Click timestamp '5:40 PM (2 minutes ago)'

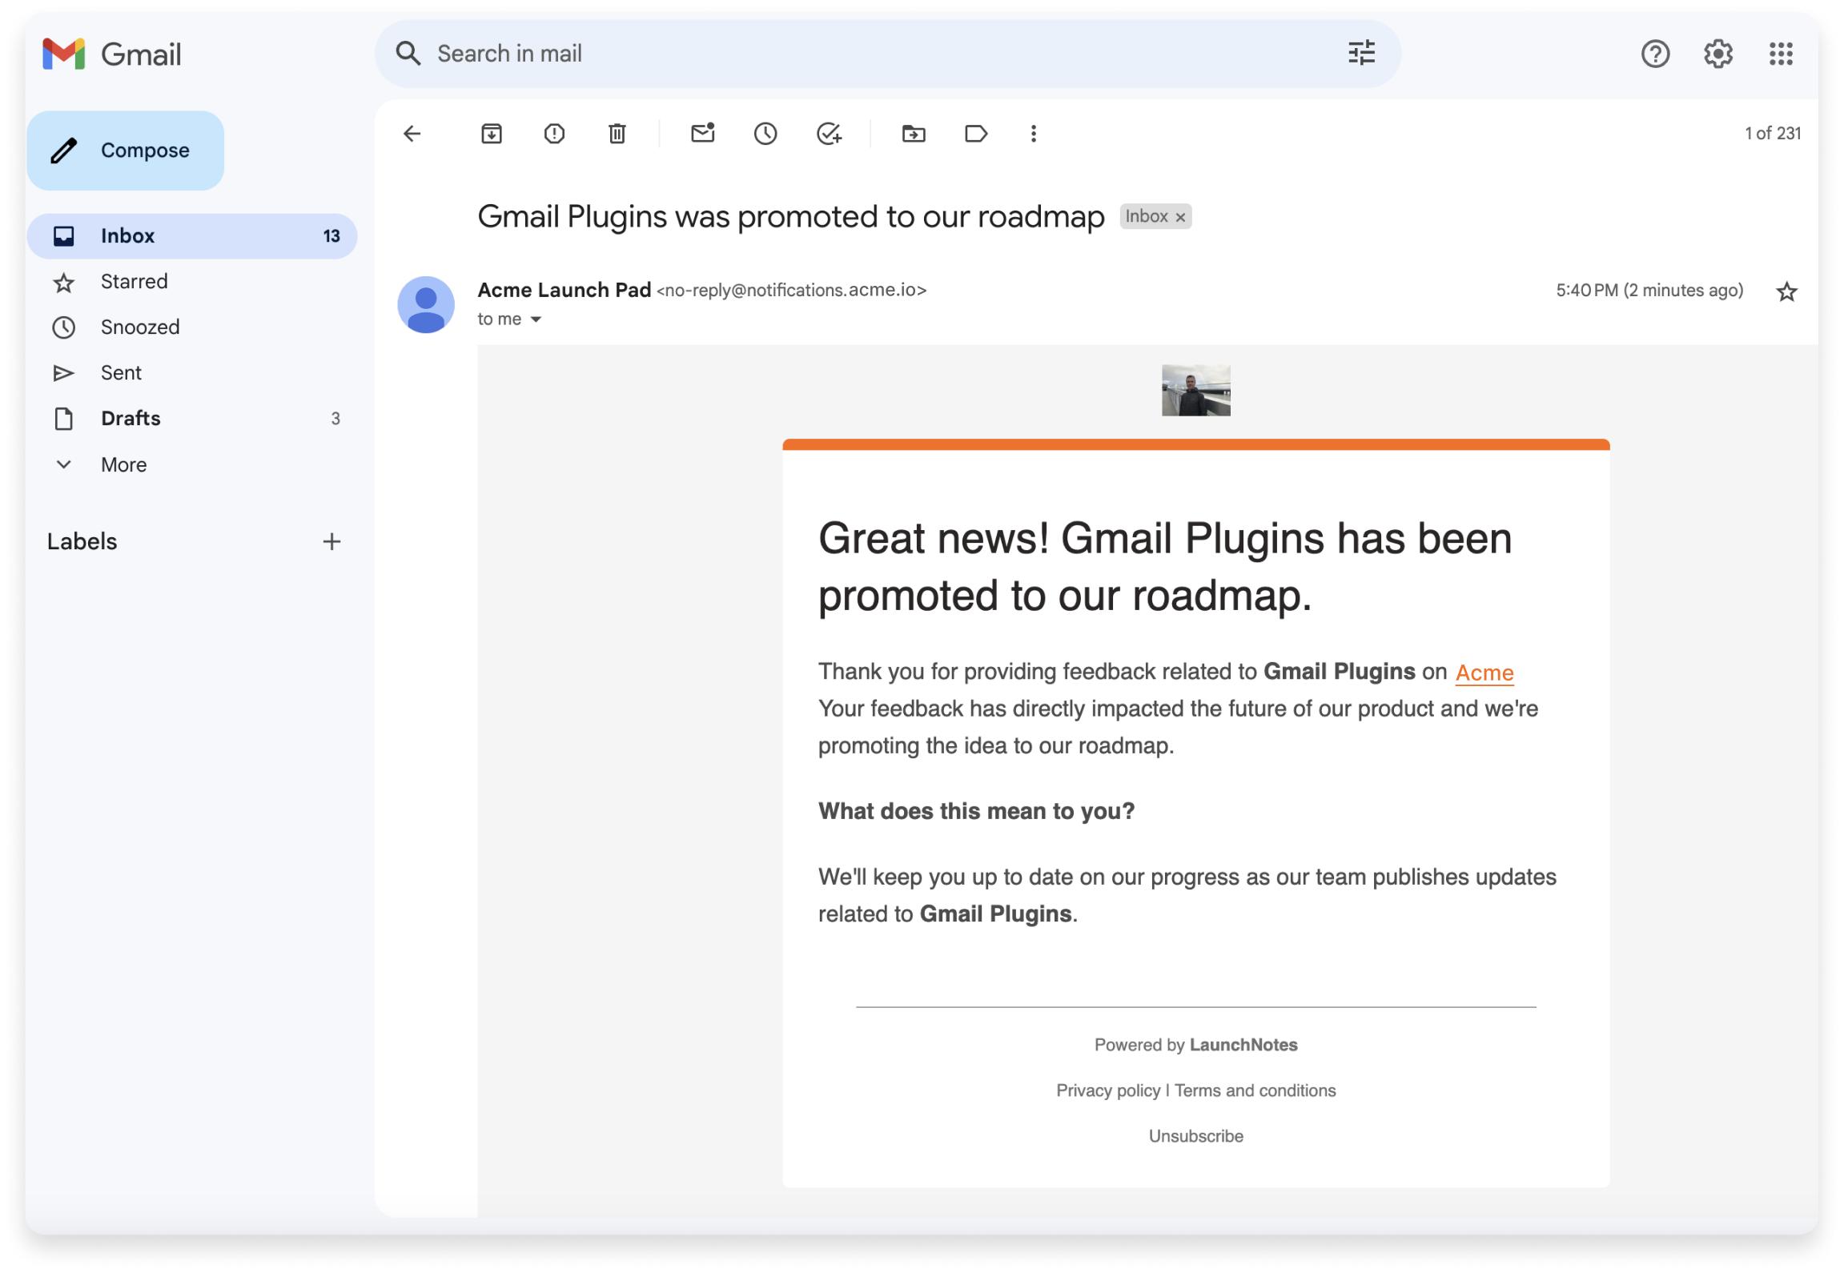click(x=1649, y=291)
